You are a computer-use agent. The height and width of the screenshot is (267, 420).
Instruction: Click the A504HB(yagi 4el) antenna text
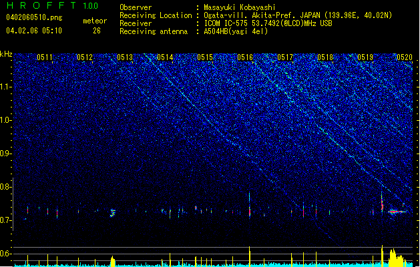236,31
